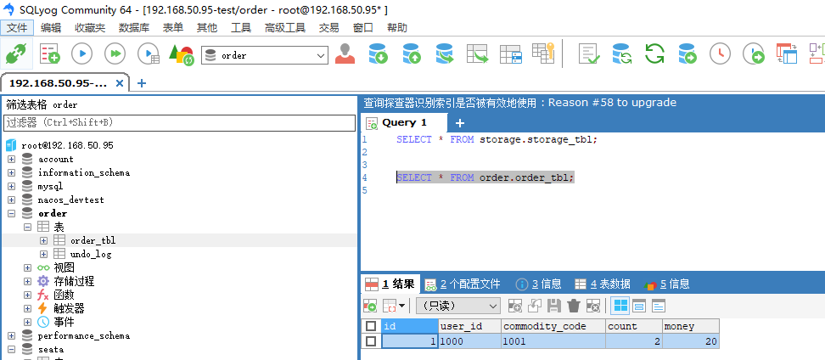This screenshot has width=825, height=360.
Task: Click the cancel changes grid-x icon
Action: click(593, 306)
